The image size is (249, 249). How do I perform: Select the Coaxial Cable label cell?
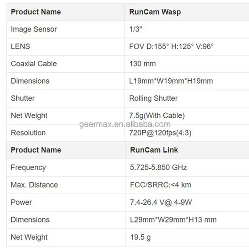coord(34,64)
